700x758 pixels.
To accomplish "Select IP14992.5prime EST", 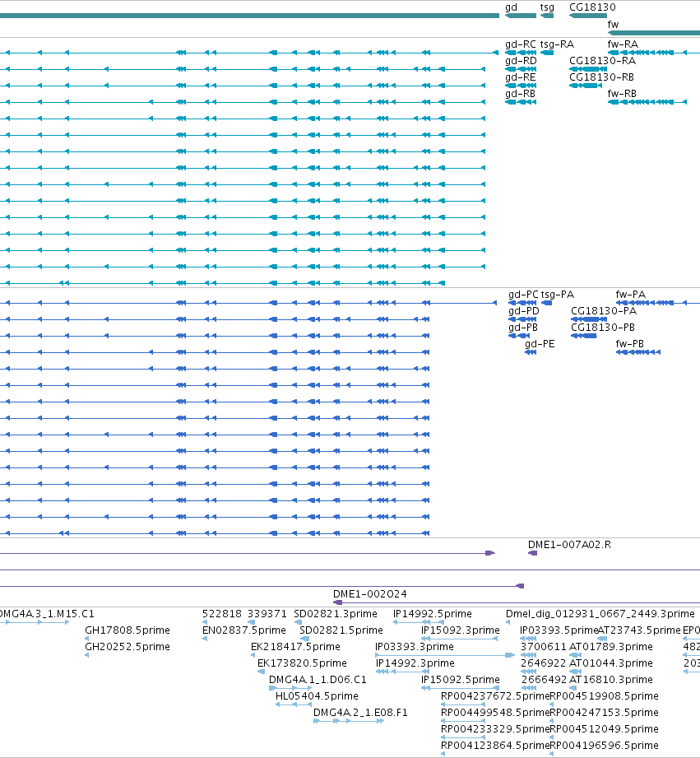I will (x=433, y=614).
